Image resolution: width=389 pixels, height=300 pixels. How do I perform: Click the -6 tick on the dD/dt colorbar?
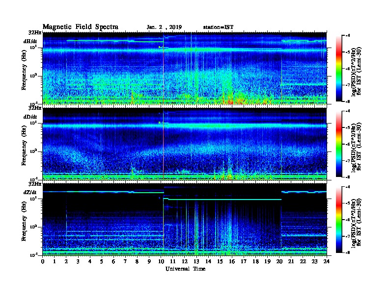[347, 144]
